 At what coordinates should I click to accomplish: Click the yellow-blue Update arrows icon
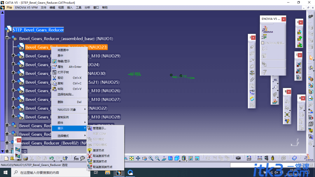[x=252, y=99]
